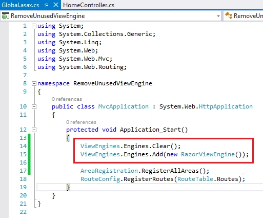Click the class icon in type dropdown
The width and height of the screenshot is (263, 218).
[x=229, y=15]
